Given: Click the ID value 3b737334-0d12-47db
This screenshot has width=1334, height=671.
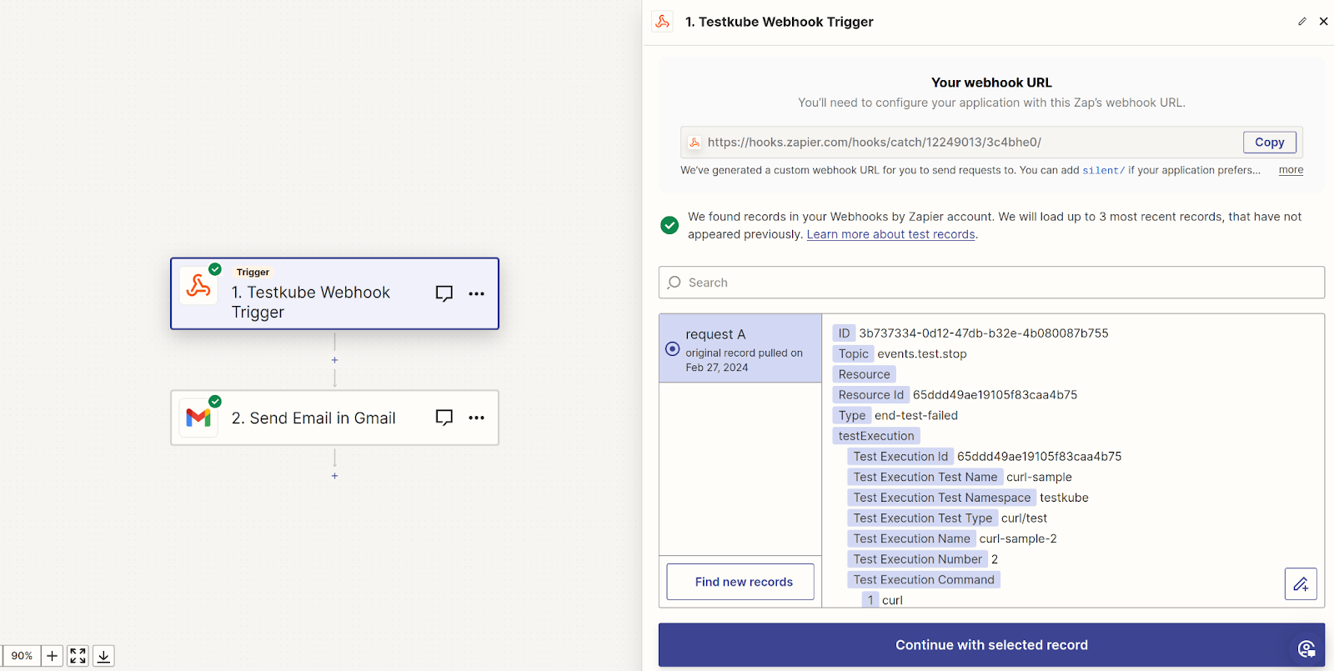Looking at the screenshot, I should [x=984, y=333].
